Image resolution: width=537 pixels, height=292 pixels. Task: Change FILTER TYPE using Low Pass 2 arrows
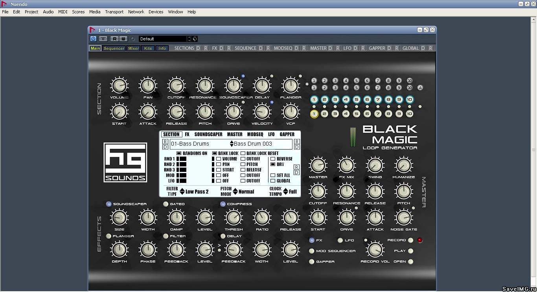tap(182, 192)
